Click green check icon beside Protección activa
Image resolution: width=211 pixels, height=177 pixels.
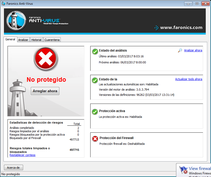(95, 112)
